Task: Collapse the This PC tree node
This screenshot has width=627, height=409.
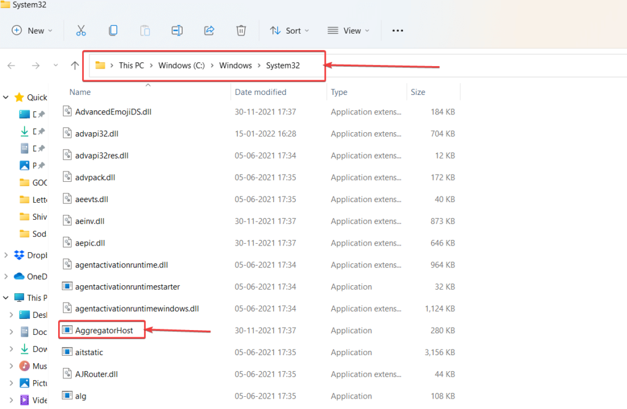Action: [6, 298]
